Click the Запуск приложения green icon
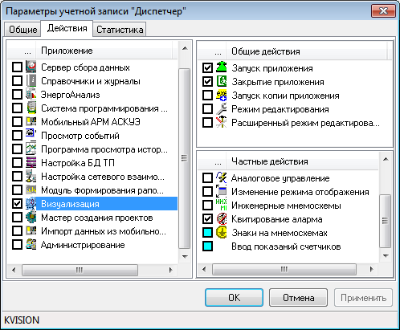This screenshot has height=330, width=400. [222, 67]
